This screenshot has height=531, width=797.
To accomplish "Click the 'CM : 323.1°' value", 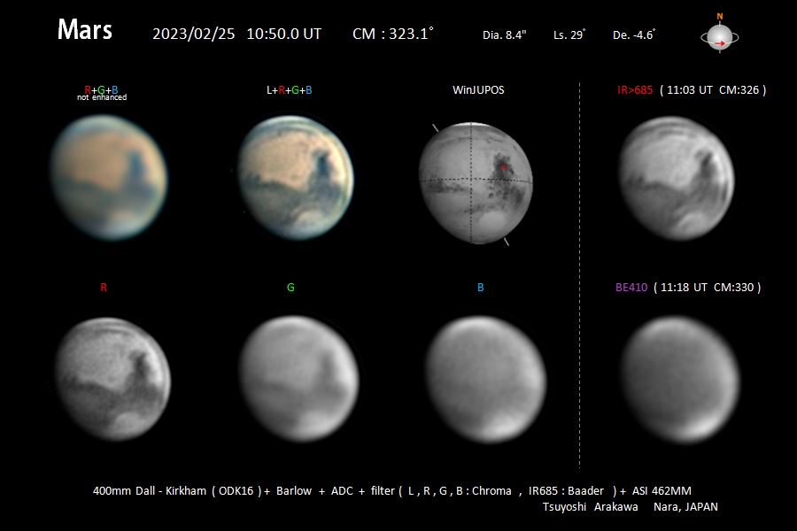I will click(392, 34).
